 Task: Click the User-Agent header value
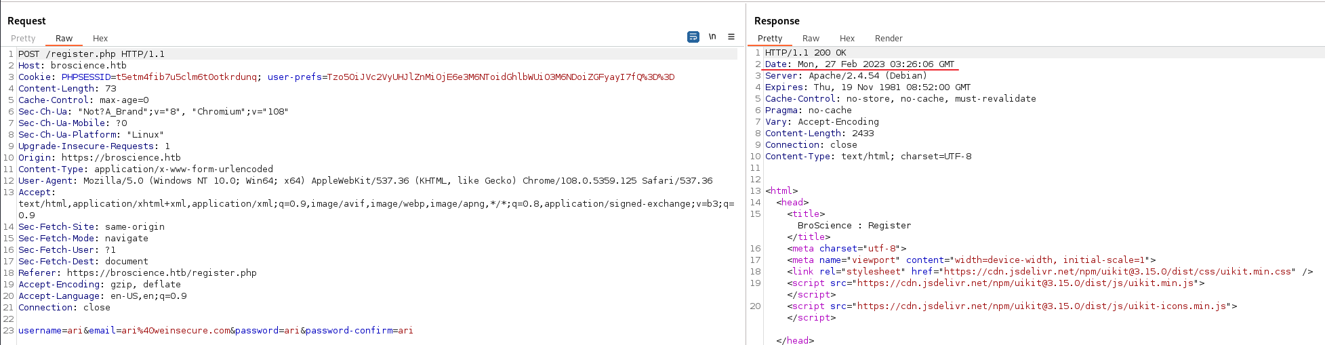point(398,181)
